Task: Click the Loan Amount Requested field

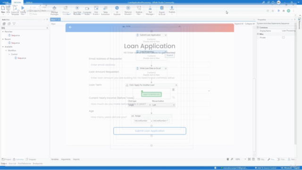Action: [x=150, y=78]
